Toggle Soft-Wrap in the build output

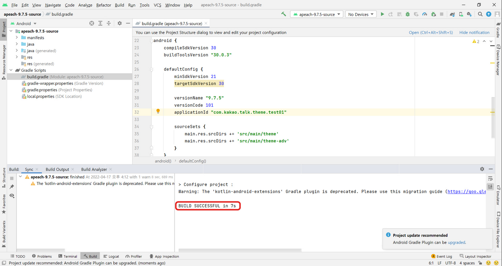tap(489, 177)
